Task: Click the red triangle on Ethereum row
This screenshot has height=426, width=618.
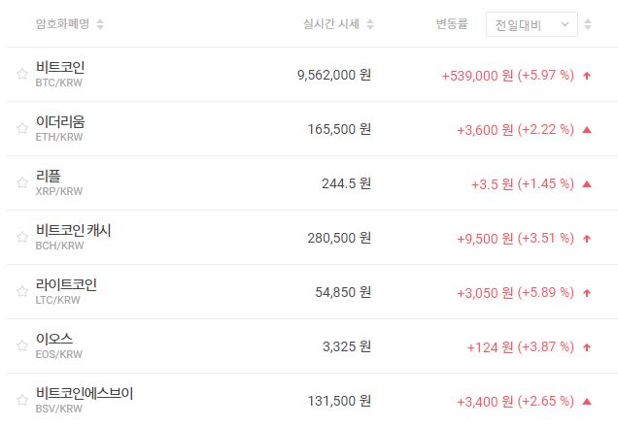Action: click(x=587, y=129)
